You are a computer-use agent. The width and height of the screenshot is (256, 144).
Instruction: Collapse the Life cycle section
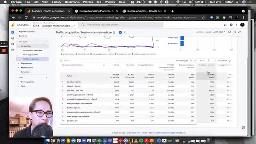pos(46,42)
